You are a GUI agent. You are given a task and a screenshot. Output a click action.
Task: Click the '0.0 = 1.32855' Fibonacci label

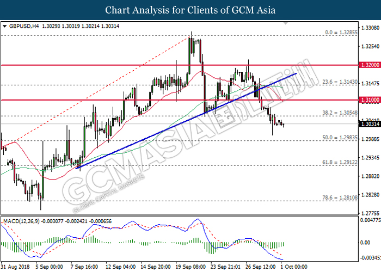[341, 32]
